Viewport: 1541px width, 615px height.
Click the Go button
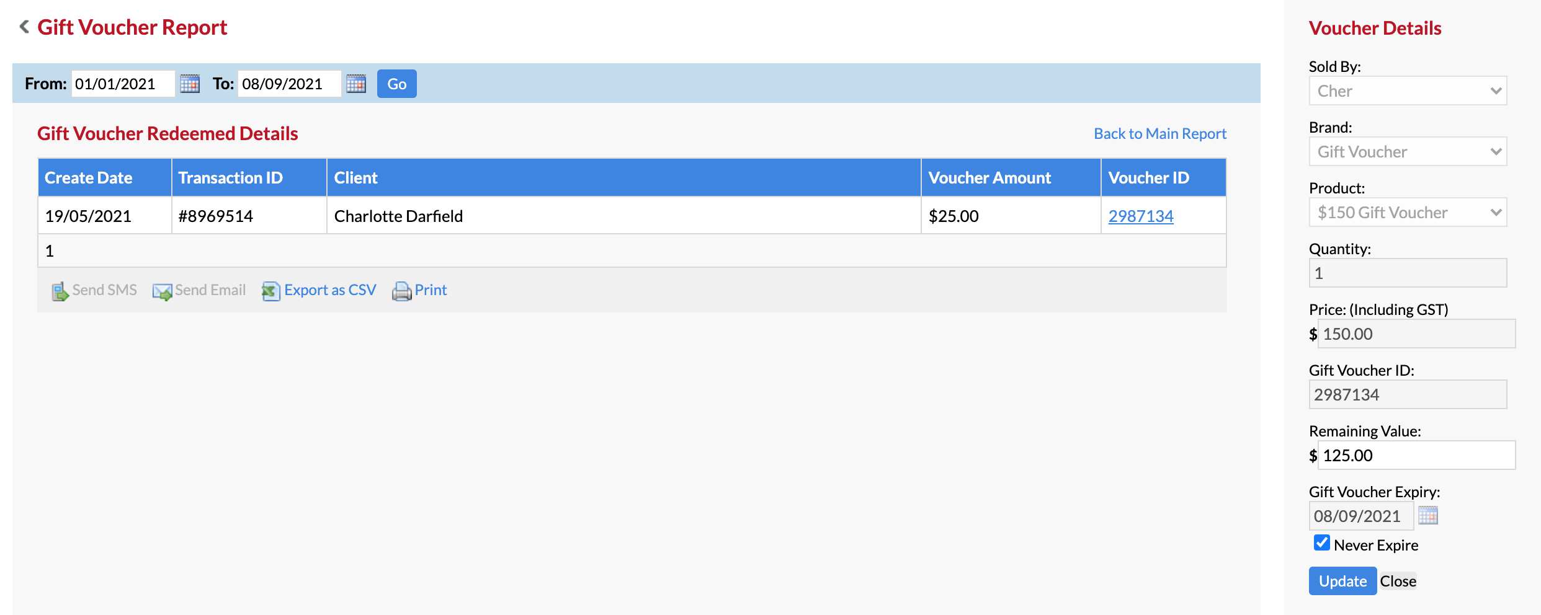click(x=397, y=84)
